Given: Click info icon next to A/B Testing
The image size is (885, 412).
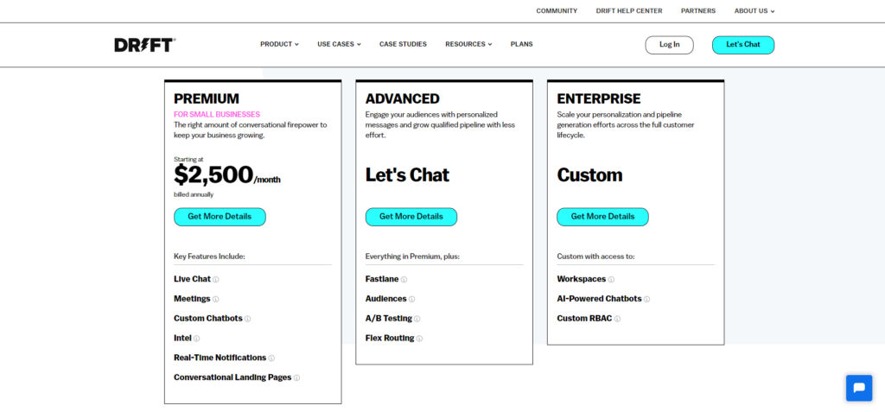Looking at the screenshot, I should (x=417, y=319).
